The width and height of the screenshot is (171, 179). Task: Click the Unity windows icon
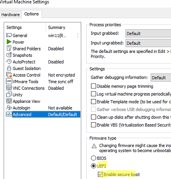point(9,94)
